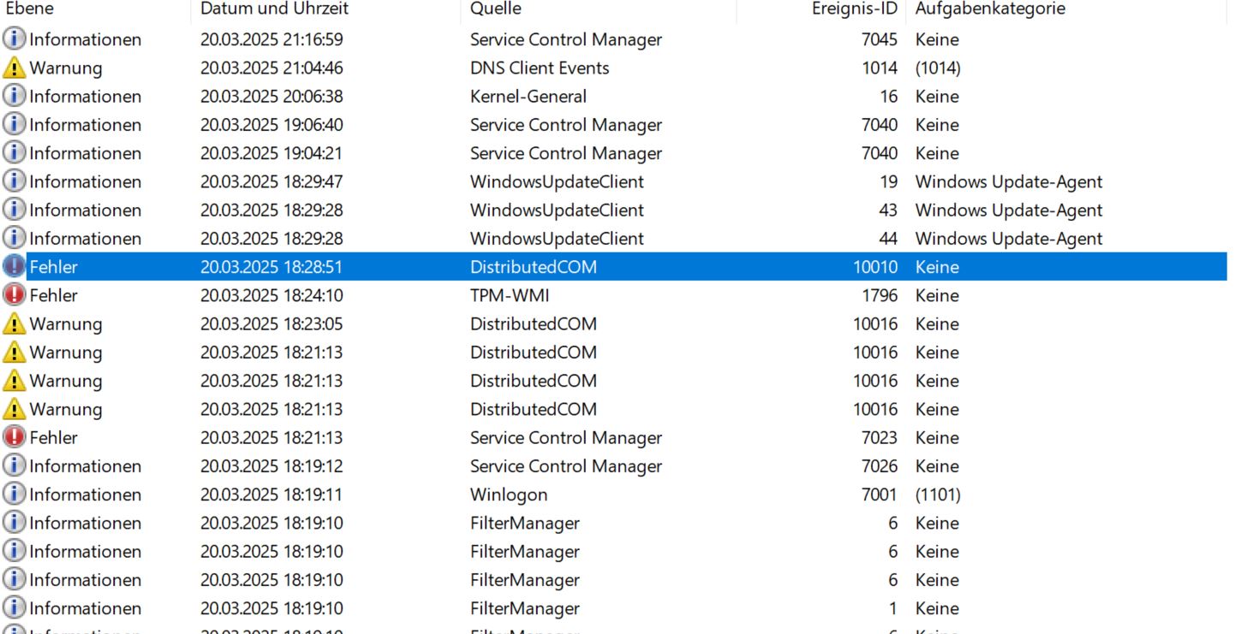1241x634 pixels.
Task: Select the Winlogon source cell
Action: tap(509, 495)
